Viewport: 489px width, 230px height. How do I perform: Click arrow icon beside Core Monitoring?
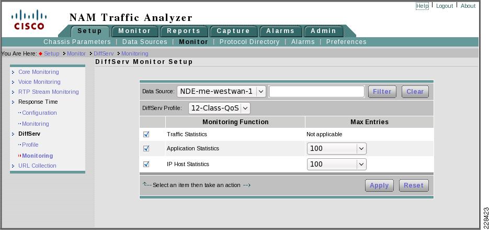tap(13, 72)
